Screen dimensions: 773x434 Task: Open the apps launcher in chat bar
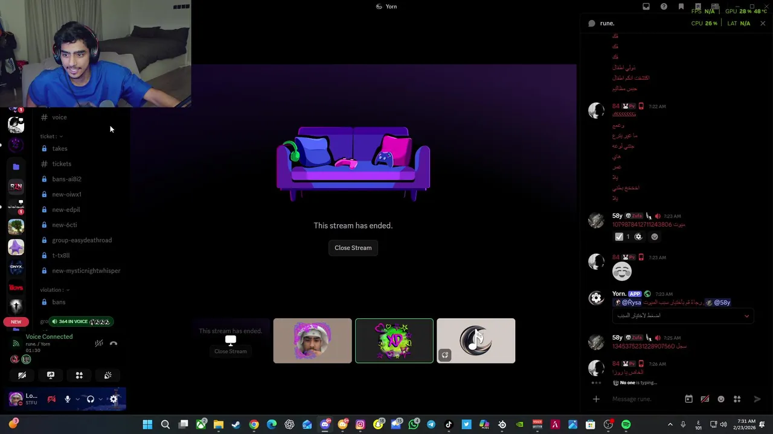(737, 399)
